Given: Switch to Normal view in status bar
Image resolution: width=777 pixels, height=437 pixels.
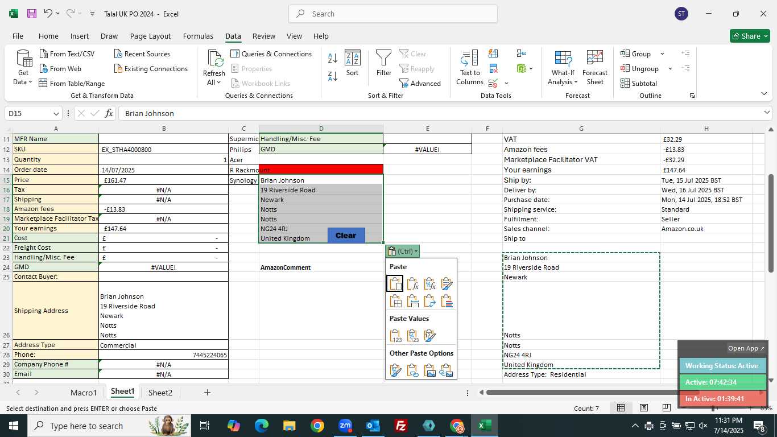Looking at the screenshot, I should [x=621, y=408].
